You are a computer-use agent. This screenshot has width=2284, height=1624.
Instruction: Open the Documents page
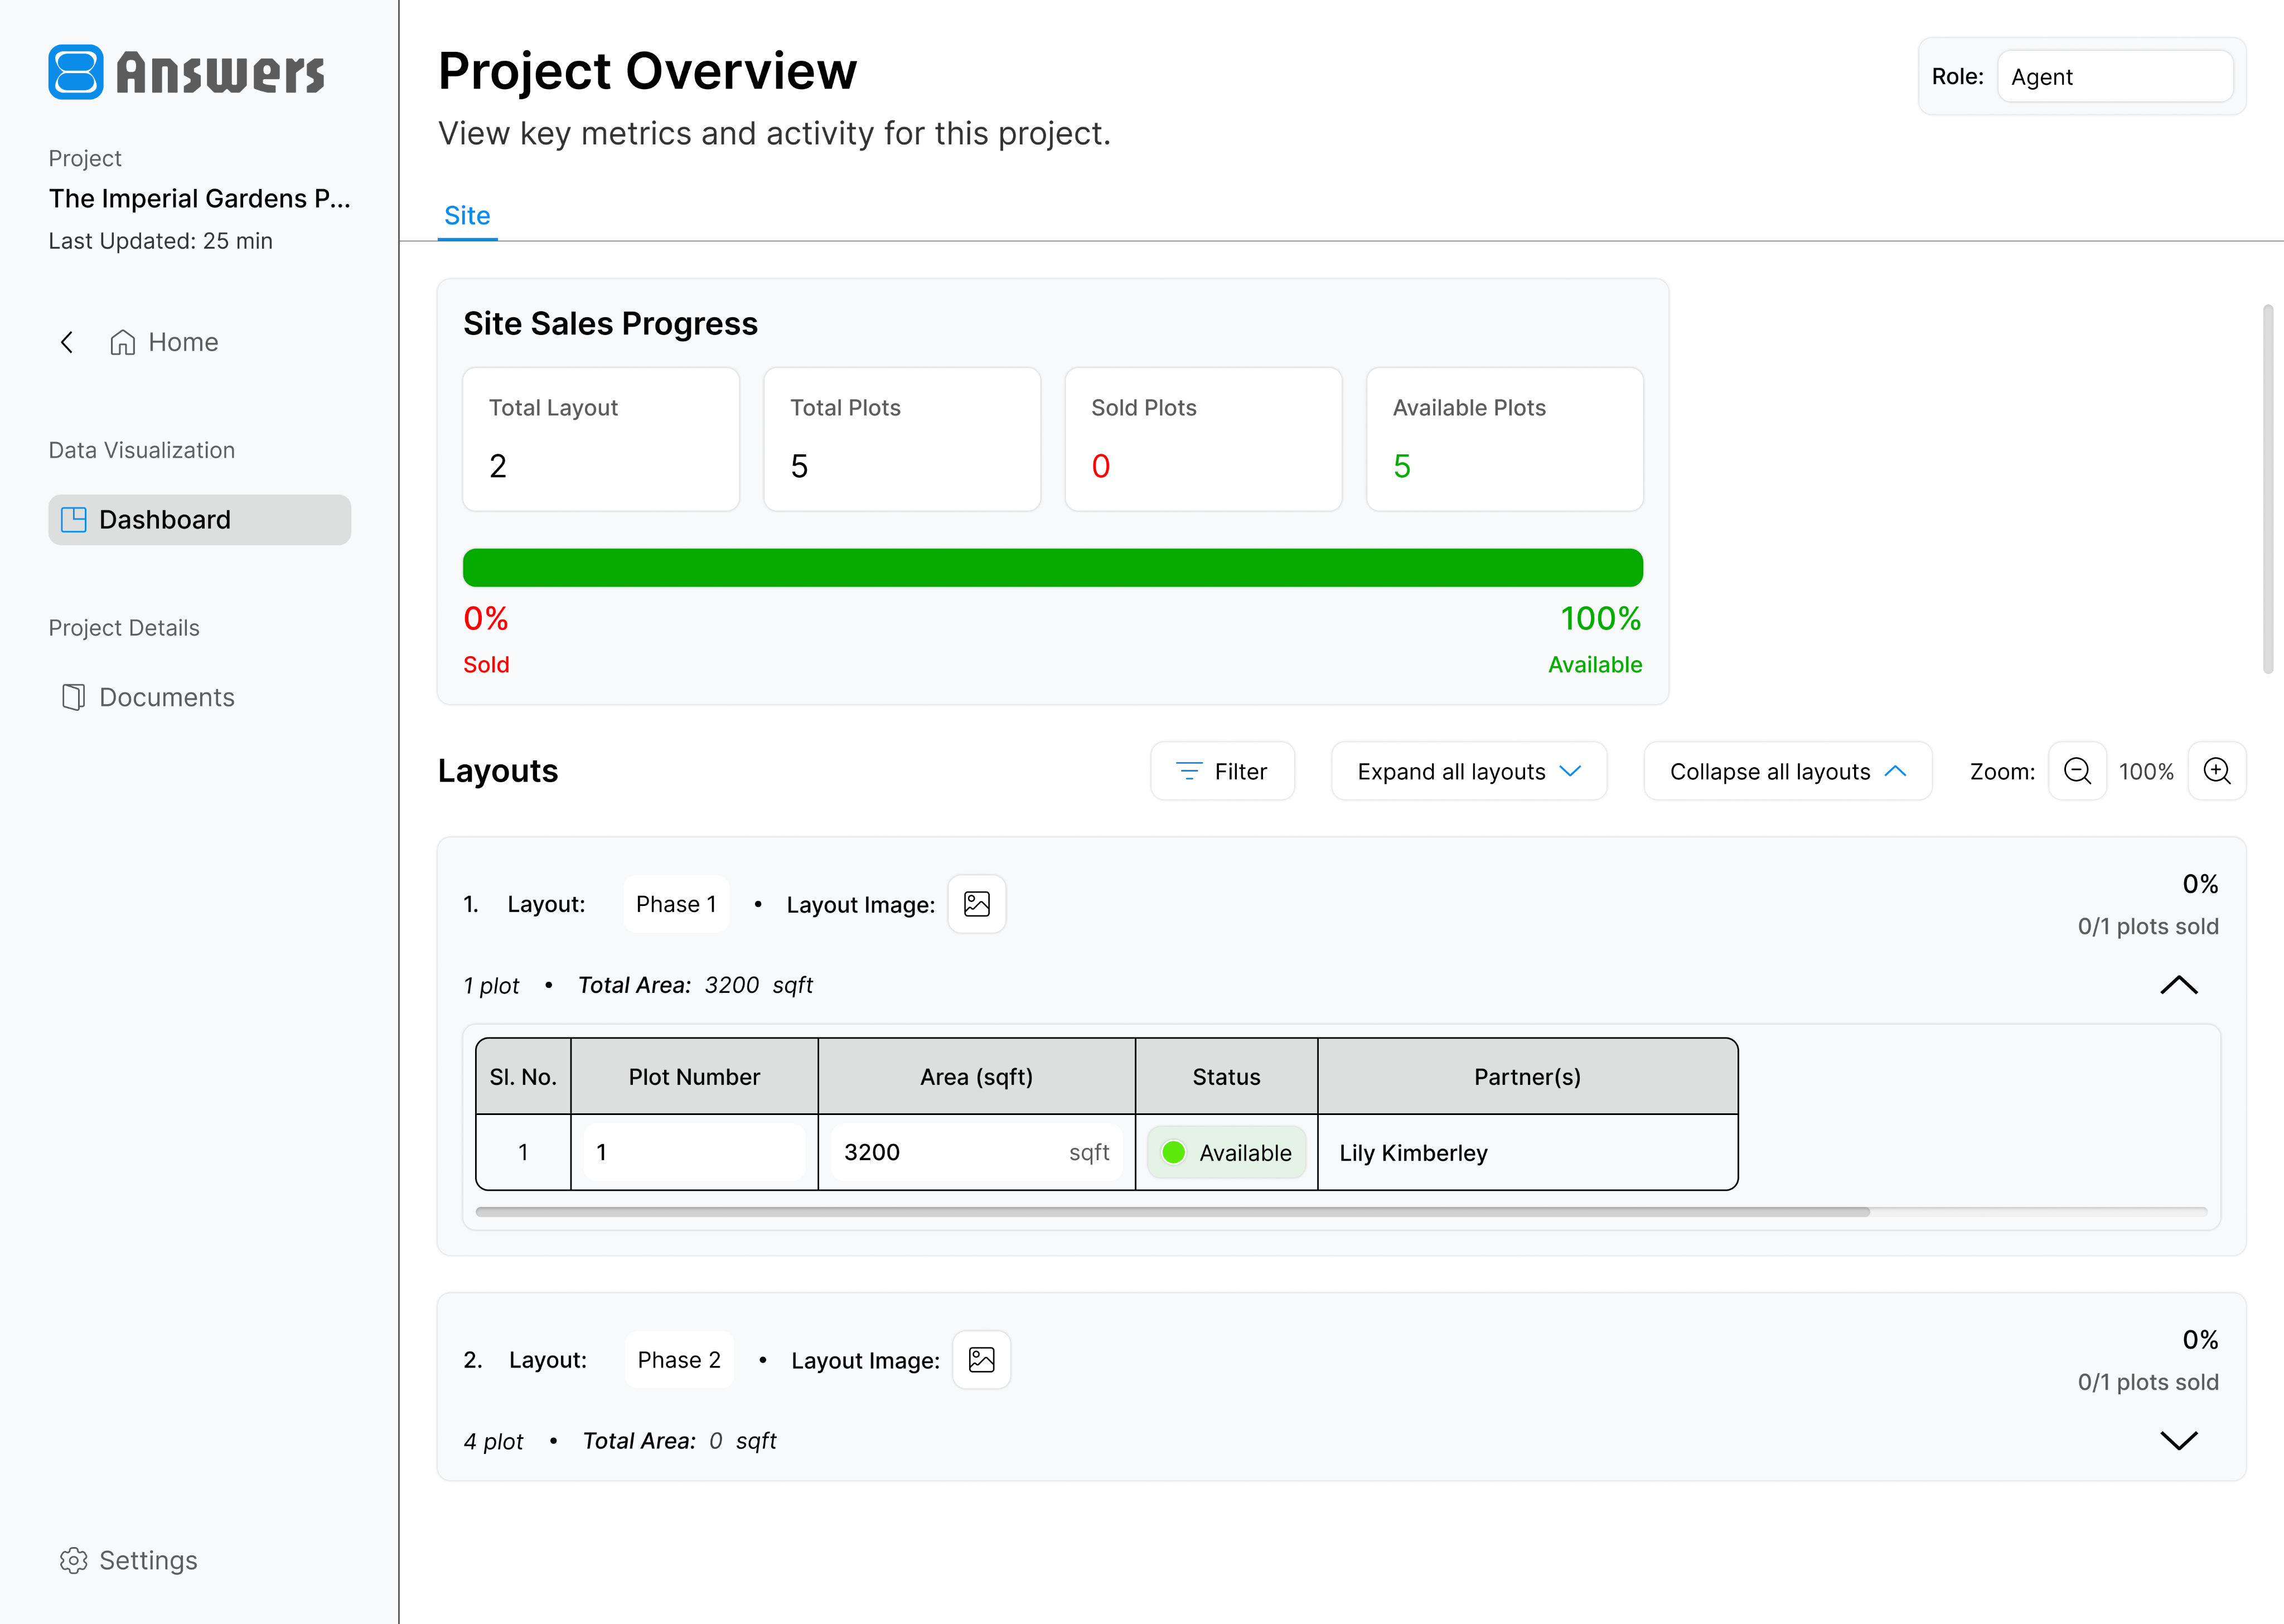[148, 697]
